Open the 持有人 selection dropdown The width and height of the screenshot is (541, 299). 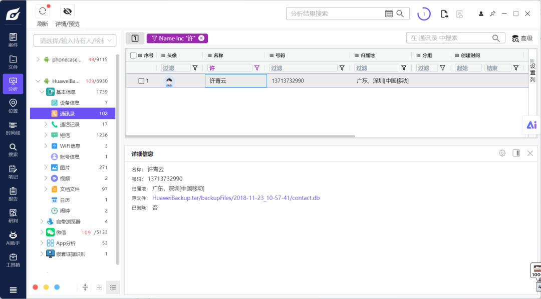coord(75,40)
